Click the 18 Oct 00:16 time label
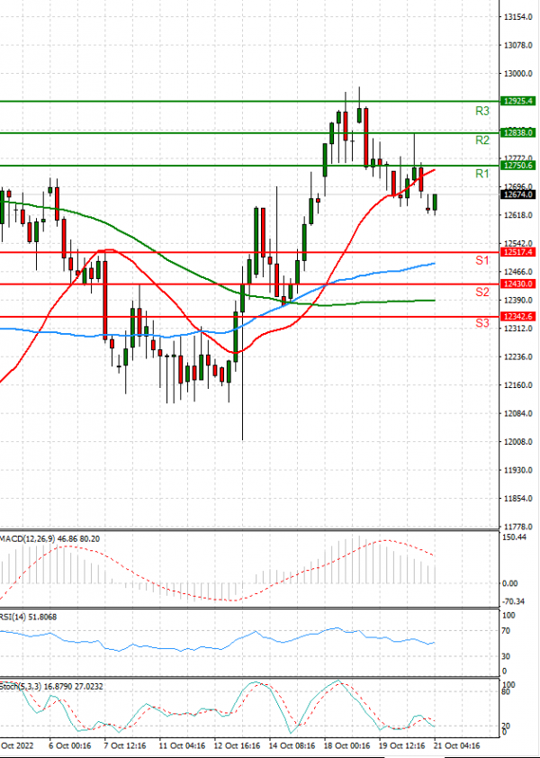 (x=346, y=746)
